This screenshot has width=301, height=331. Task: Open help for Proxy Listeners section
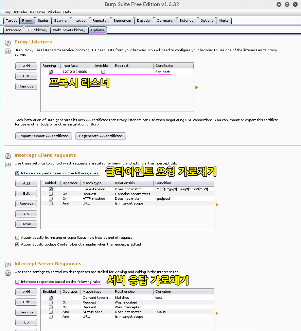tap(8, 43)
